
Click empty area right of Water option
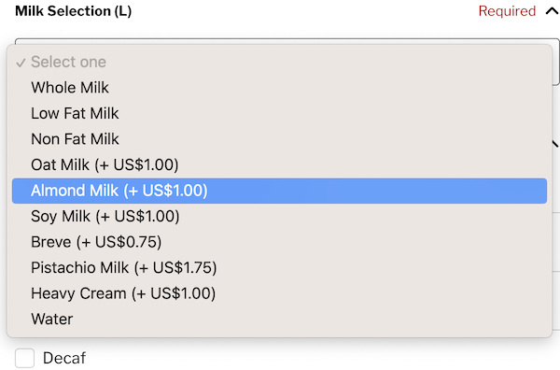click(307, 320)
